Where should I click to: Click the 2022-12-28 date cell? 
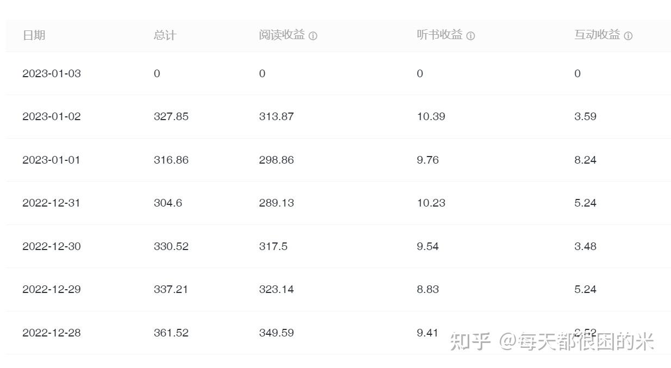pyautogui.click(x=51, y=333)
